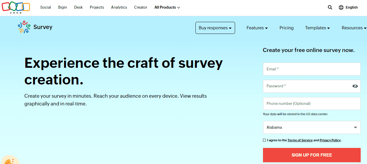Focus the Phone number (Optional) field
Screen dimensions: 367x164
[312, 103]
